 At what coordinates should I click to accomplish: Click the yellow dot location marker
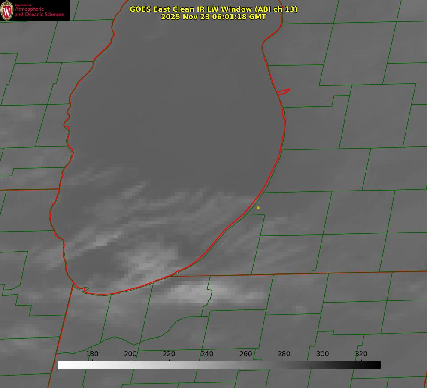(x=258, y=208)
